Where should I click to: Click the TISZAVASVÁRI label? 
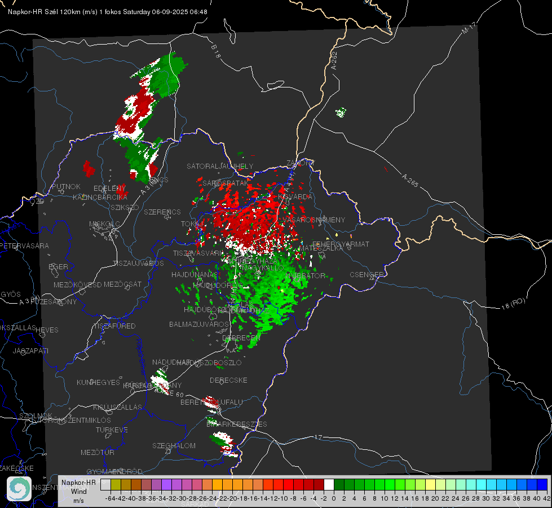click(198, 253)
